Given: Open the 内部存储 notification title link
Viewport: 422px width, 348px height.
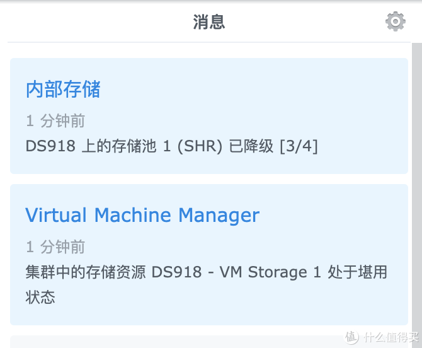Looking at the screenshot, I should (x=63, y=90).
